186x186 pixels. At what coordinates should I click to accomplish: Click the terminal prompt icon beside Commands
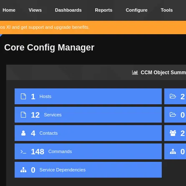tap(23, 151)
